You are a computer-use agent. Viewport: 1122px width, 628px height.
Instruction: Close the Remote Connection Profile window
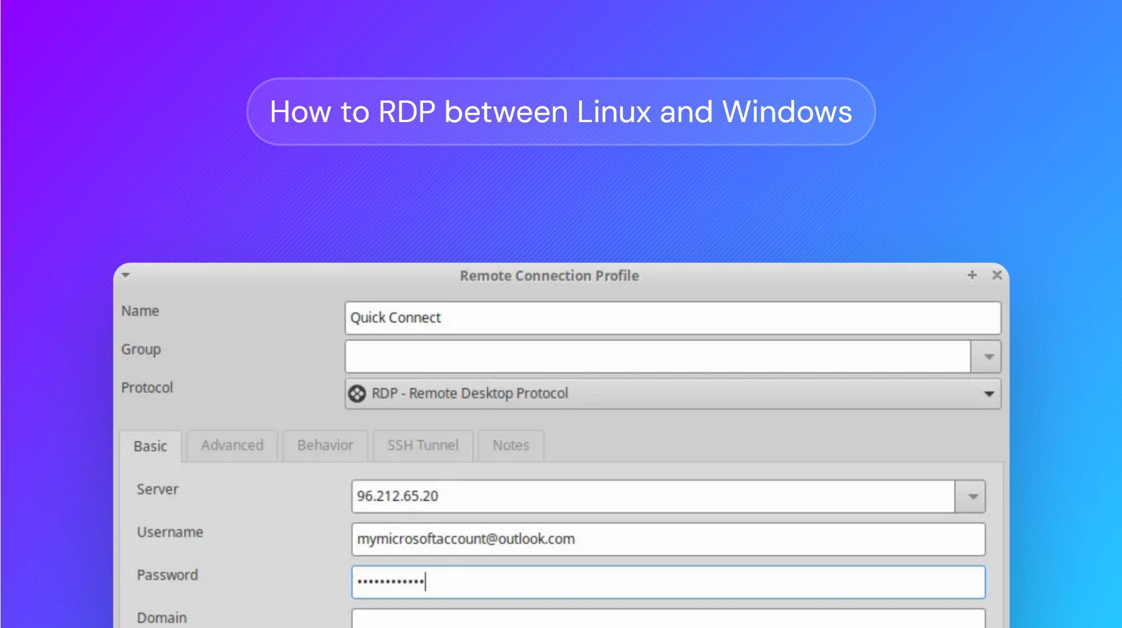pos(997,275)
